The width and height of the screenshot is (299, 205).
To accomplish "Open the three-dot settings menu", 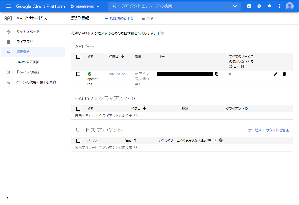I will pos(279,6).
